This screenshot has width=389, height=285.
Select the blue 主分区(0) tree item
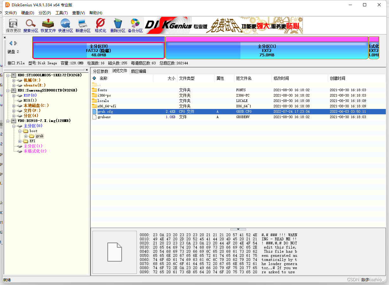pyautogui.click(x=33, y=126)
